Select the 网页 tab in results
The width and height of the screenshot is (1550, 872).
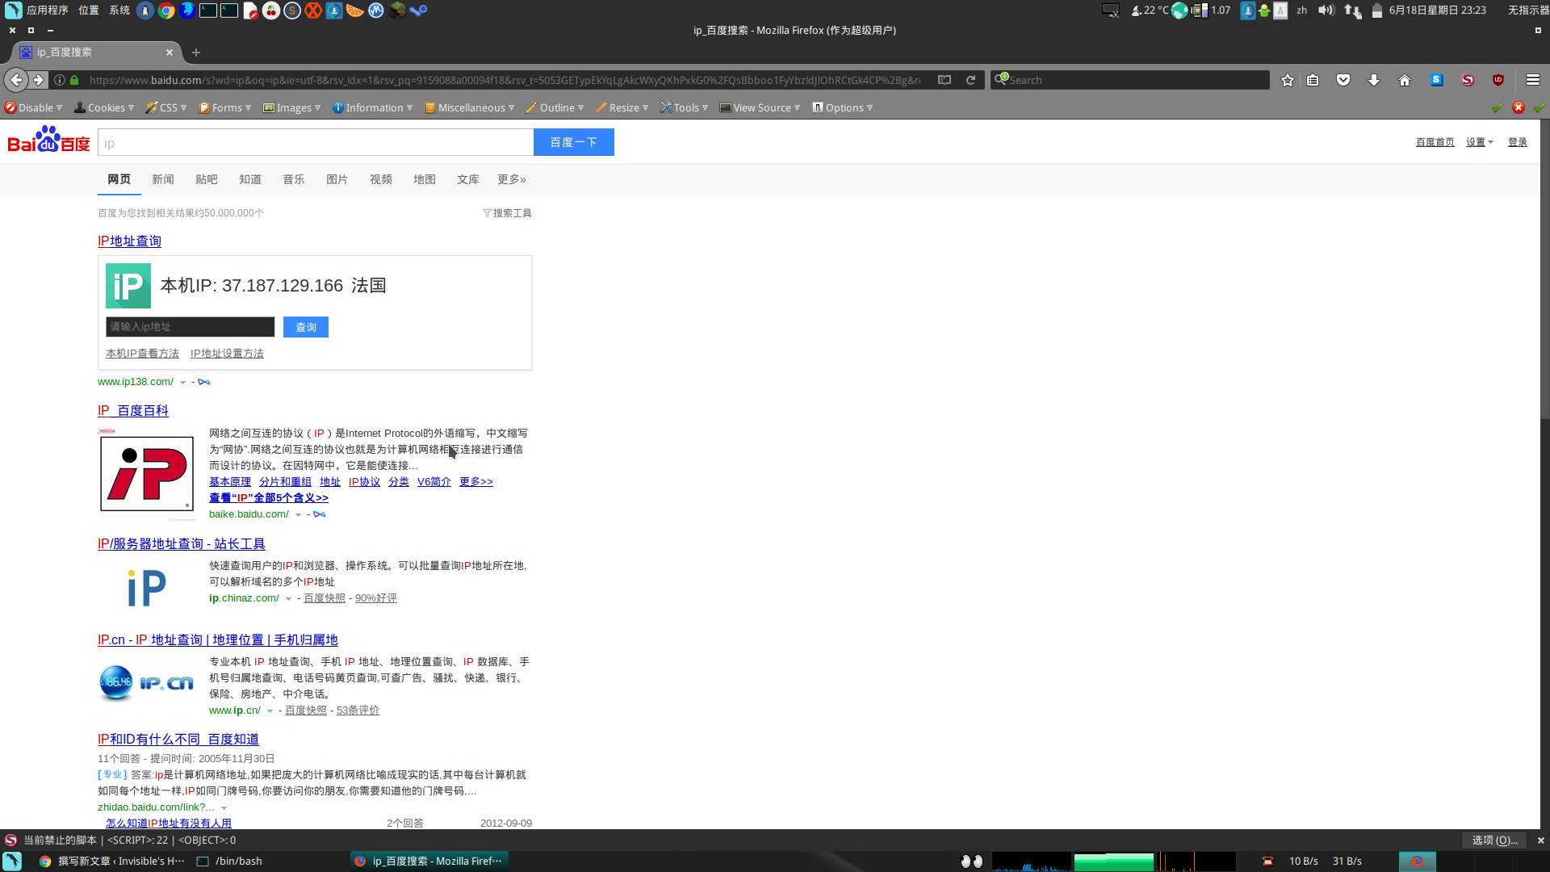click(x=118, y=179)
